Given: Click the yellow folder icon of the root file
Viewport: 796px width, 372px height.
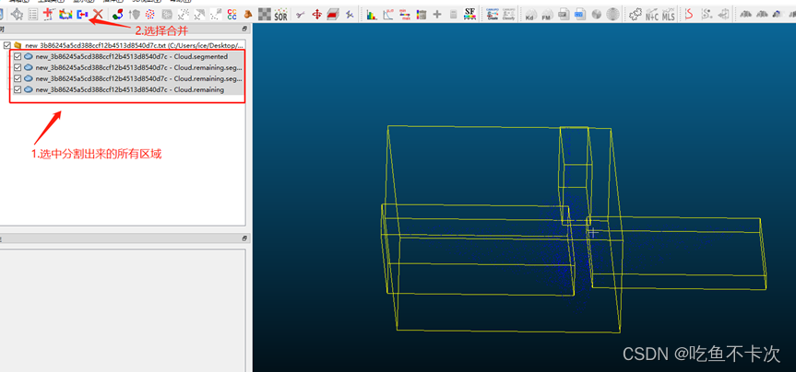Looking at the screenshot, I should (18, 46).
